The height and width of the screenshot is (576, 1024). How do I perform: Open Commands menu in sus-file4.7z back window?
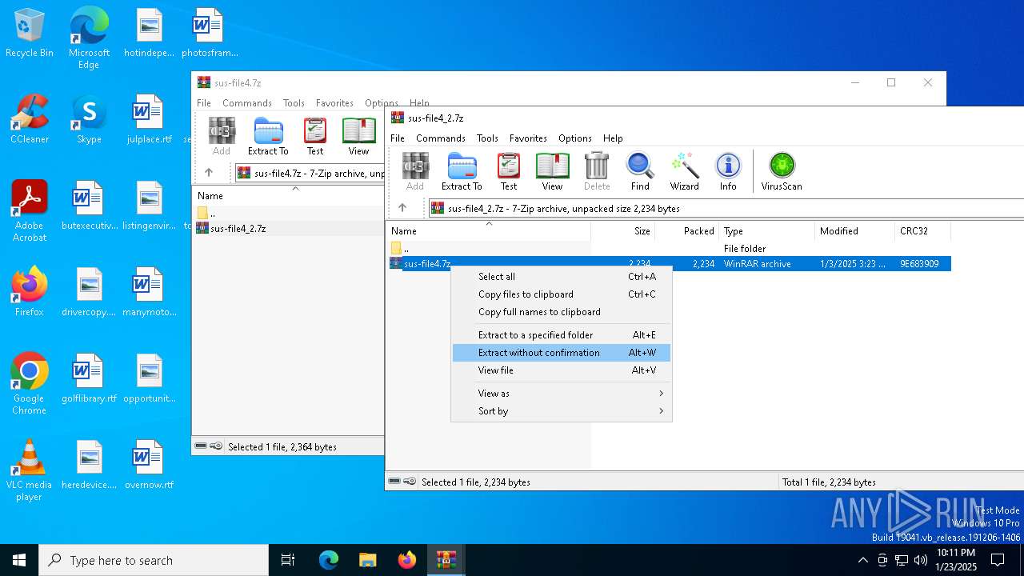tap(247, 103)
